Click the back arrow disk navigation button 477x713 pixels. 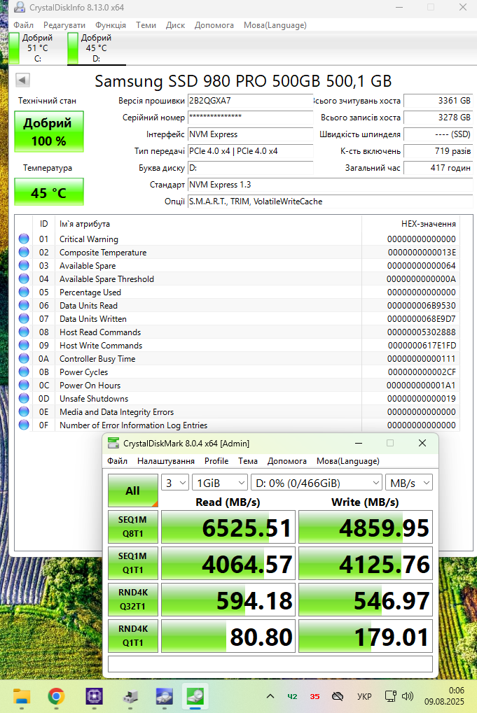coord(22,80)
